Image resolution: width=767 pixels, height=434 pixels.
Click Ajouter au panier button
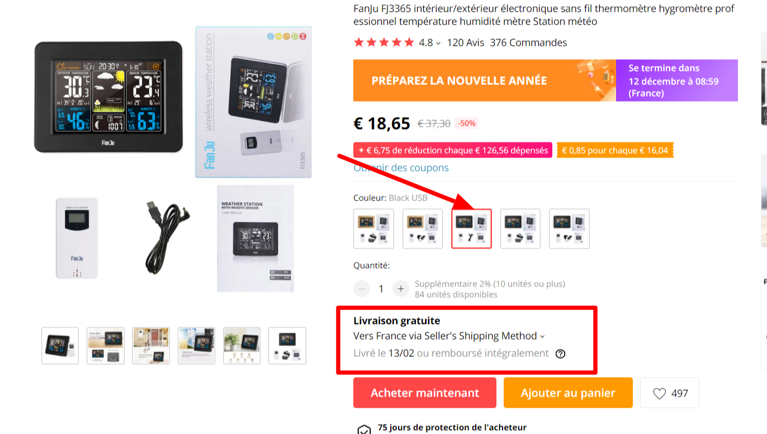click(568, 393)
